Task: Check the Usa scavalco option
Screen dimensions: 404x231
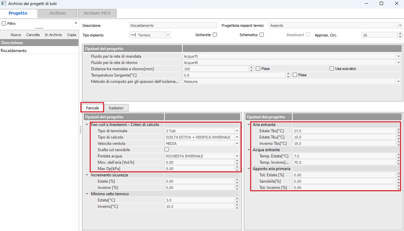Action: click(x=332, y=69)
